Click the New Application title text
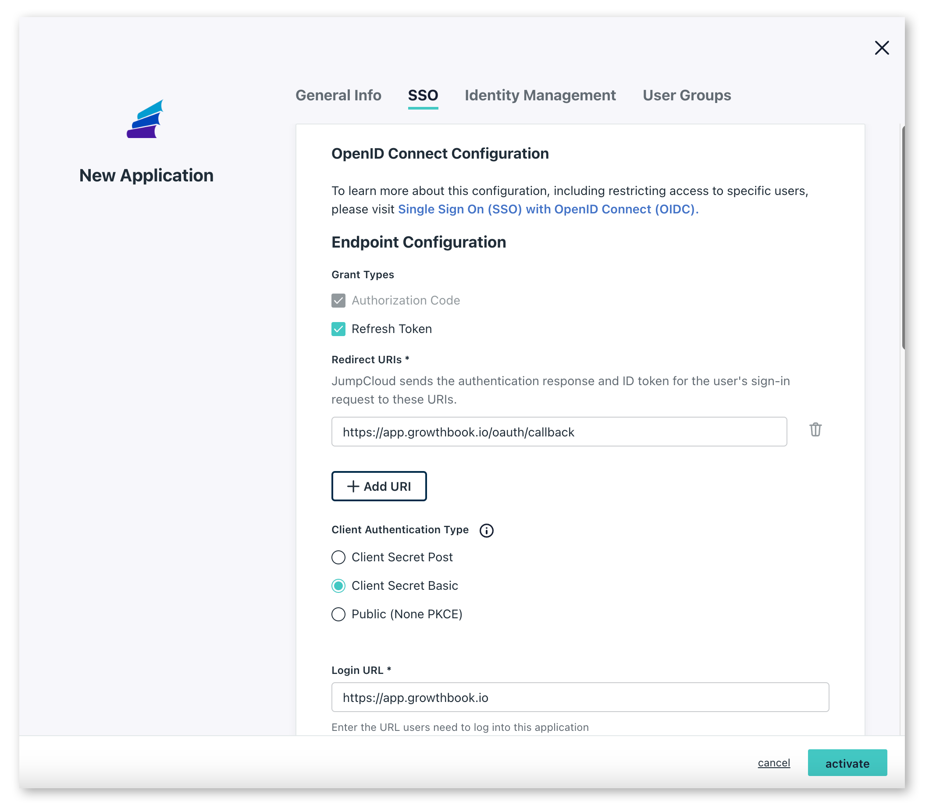This screenshot has height=808, width=929. pyautogui.click(x=146, y=175)
